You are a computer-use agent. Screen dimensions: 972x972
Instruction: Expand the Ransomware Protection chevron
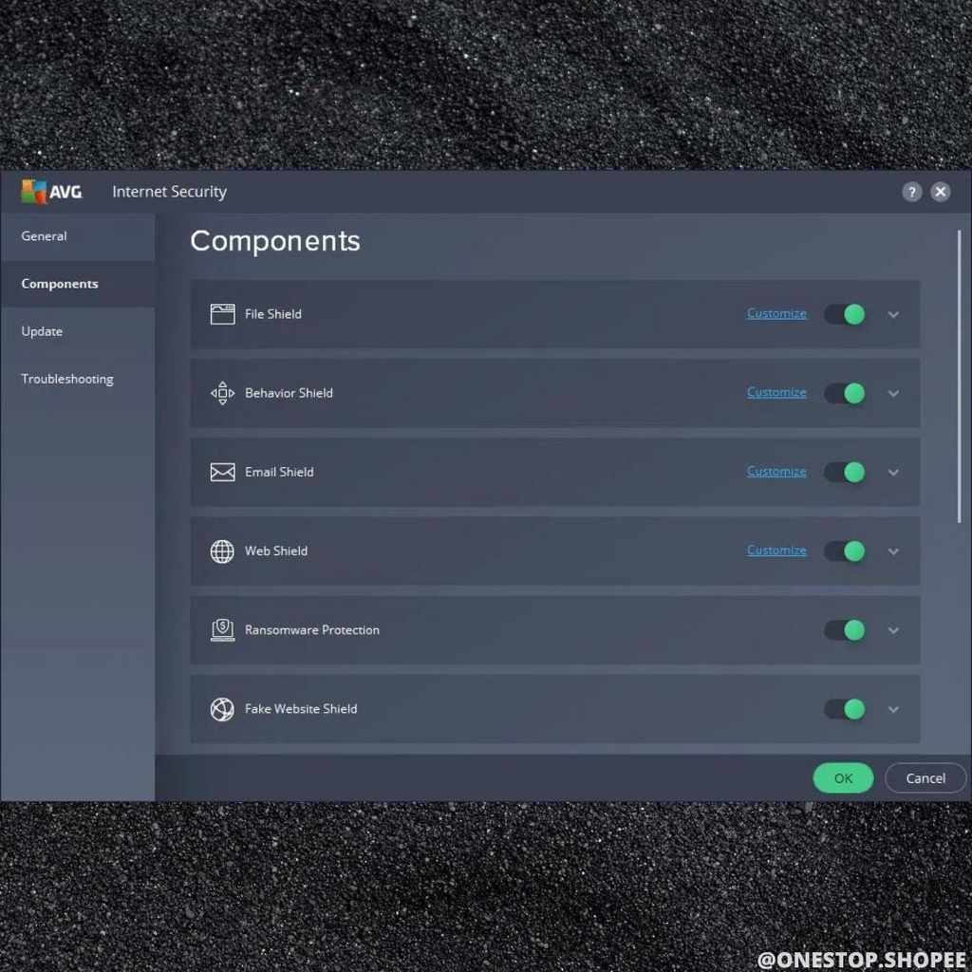point(893,630)
